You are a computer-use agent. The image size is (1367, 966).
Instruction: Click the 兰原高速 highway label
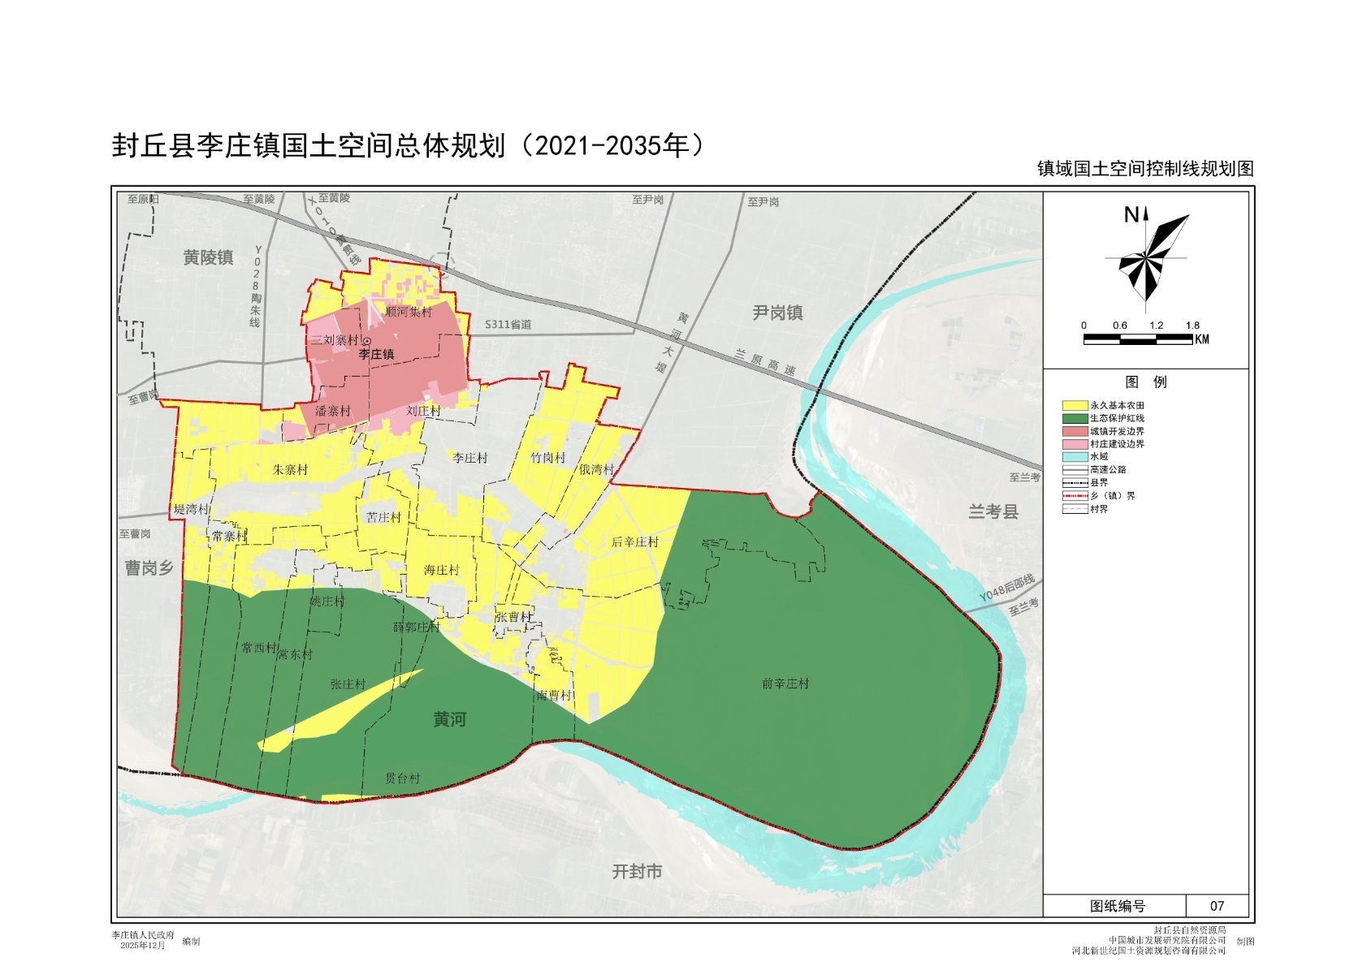pos(764,362)
